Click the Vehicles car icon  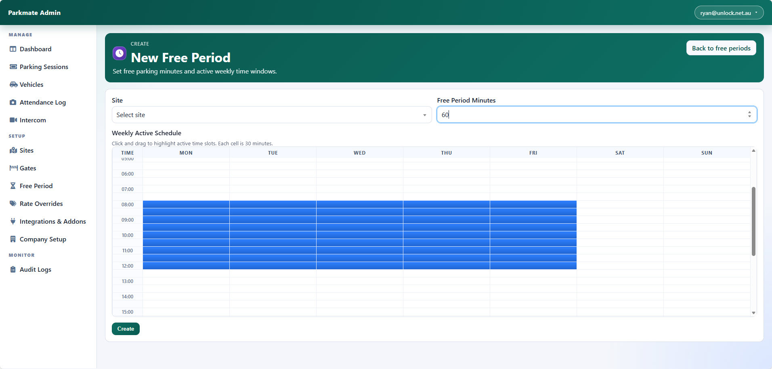[13, 84]
